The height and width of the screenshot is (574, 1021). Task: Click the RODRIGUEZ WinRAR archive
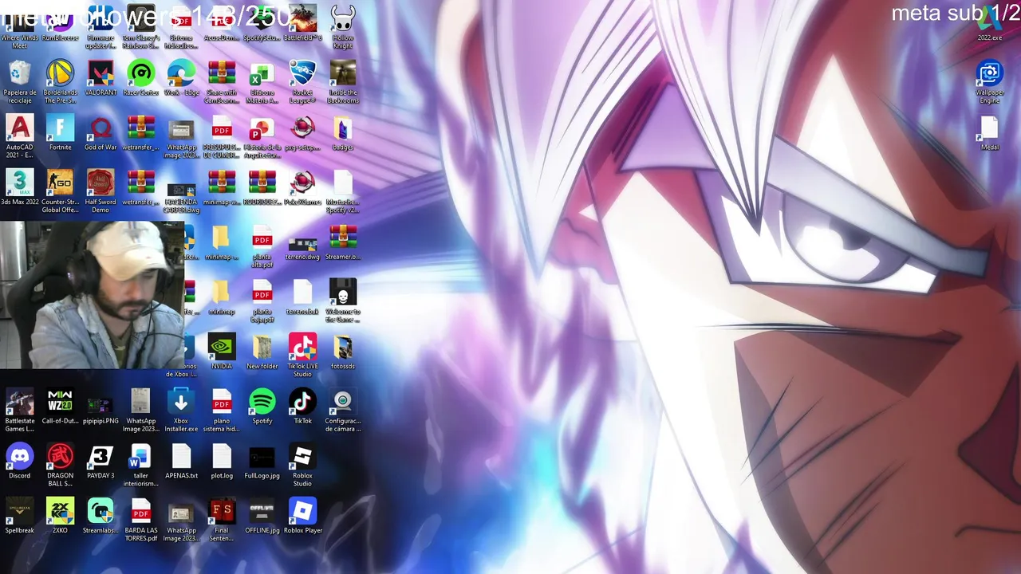(x=262, y=187)
